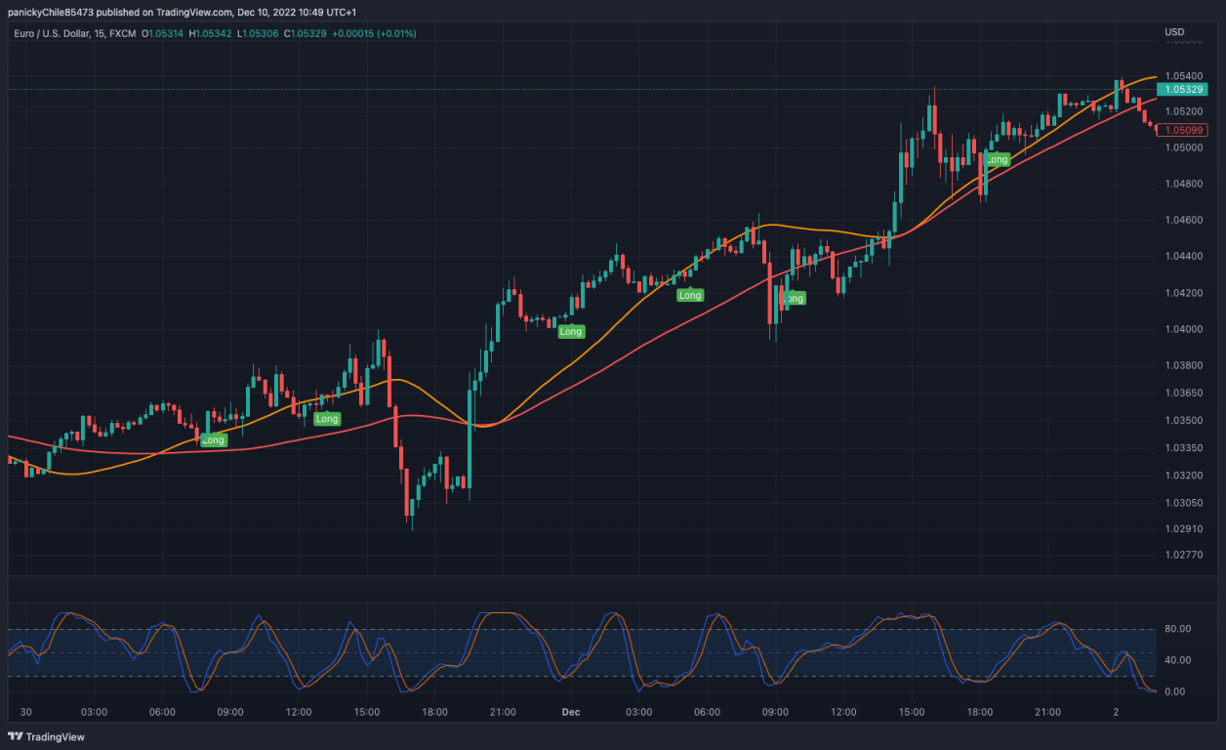Image resolution: width=1226 pixels, height=750 pixels.
Task: Switch to the Dec label on time axis
Action: tap(571, 713)
